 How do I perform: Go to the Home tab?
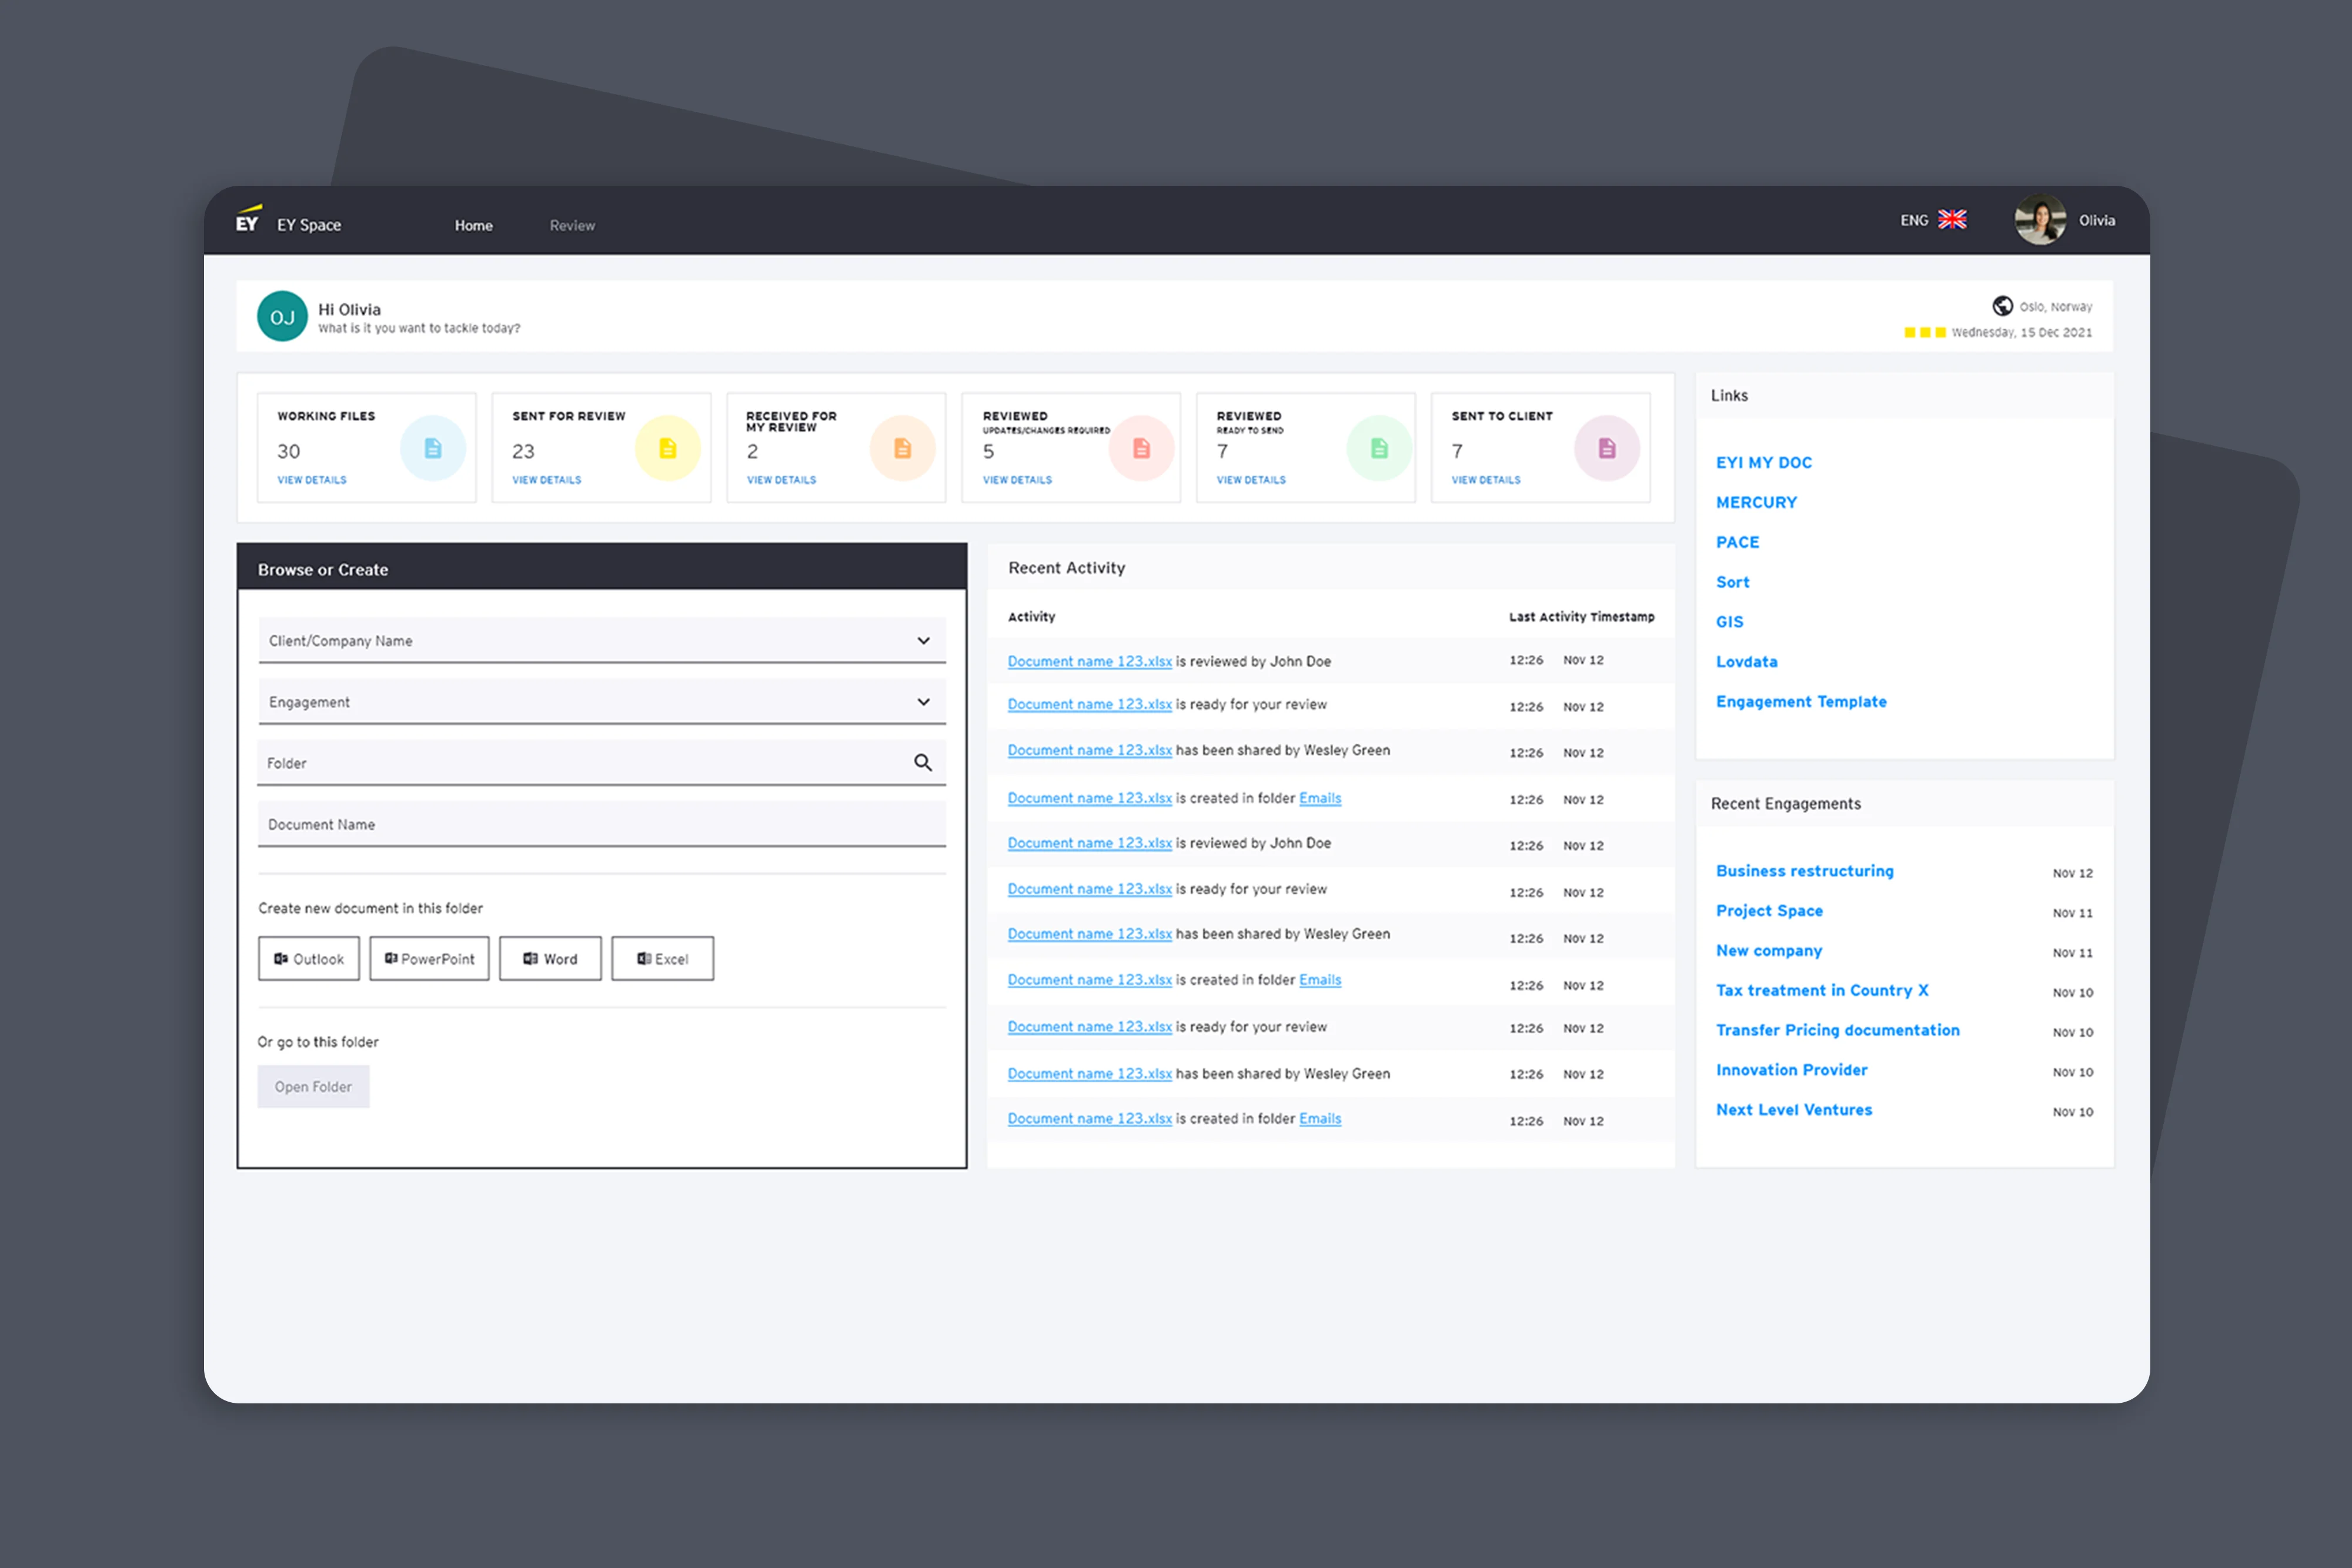[473, 226]
